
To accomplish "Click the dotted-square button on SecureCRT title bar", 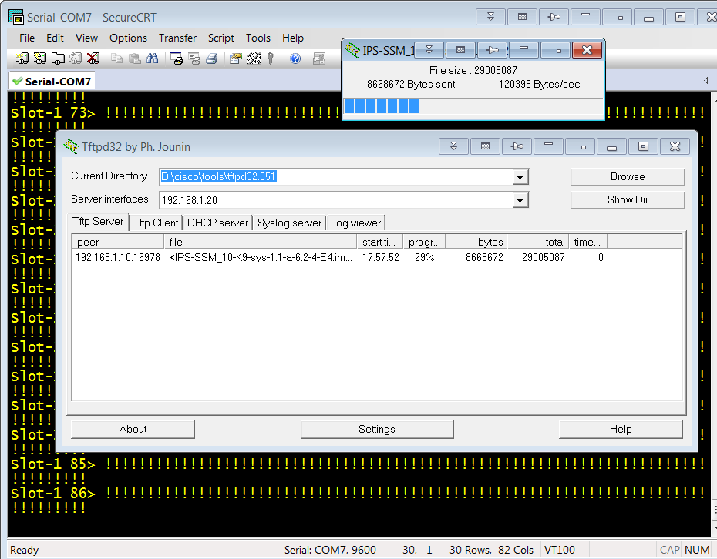I will [x=522, y=17].
